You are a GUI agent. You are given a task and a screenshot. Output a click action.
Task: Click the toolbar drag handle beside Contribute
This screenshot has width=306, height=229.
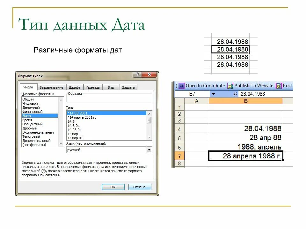pyautogui.click(x=176, y=86)
